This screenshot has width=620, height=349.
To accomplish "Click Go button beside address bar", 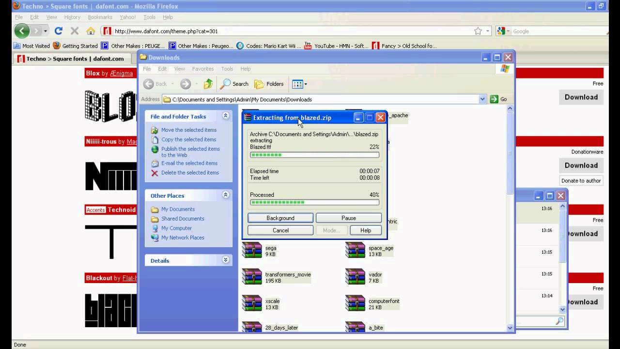I will (x=498, y=99).
